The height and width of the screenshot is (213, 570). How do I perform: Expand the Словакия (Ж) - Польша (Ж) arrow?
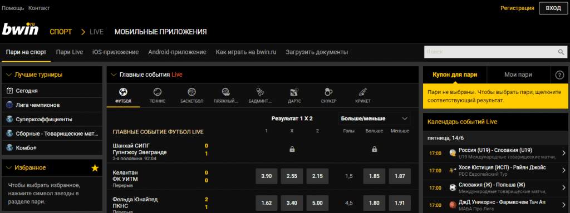[x=564, y=188]
